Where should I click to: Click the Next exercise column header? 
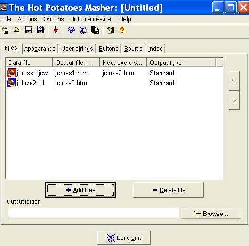[x=123, y=62]
